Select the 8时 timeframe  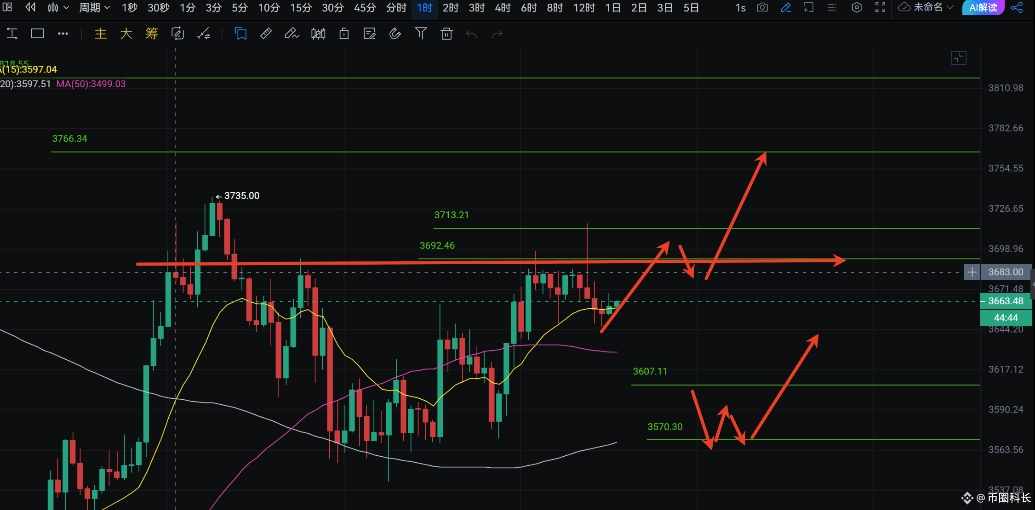tap(555, 8)
